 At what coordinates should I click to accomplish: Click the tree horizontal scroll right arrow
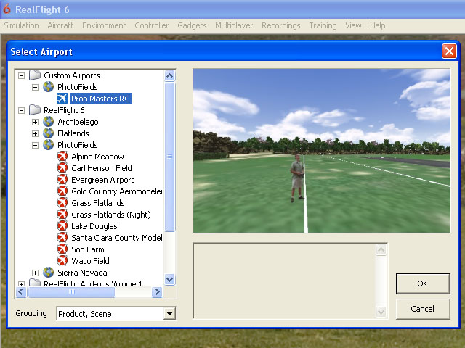pyautogui.click(x=157, y=292)
